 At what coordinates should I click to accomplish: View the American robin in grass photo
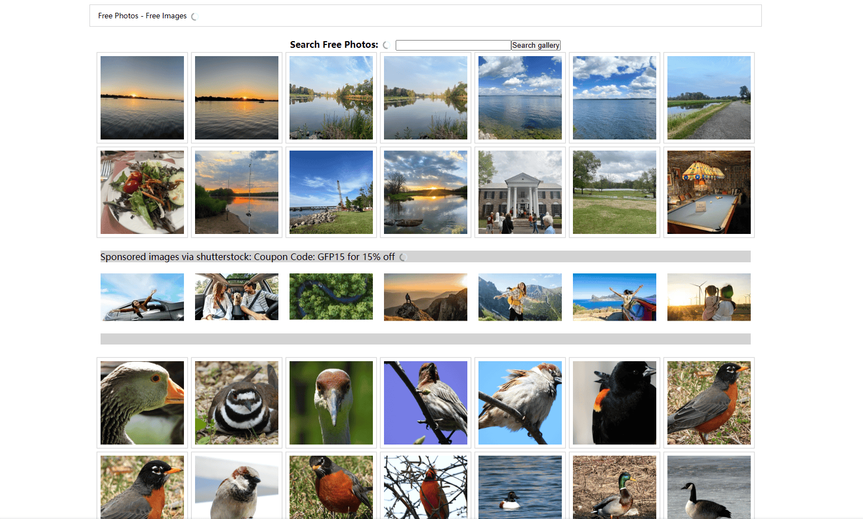pyautogui.click(x=709, y=403)
